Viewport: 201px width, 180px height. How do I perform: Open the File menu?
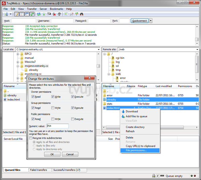tap(5, 9)
